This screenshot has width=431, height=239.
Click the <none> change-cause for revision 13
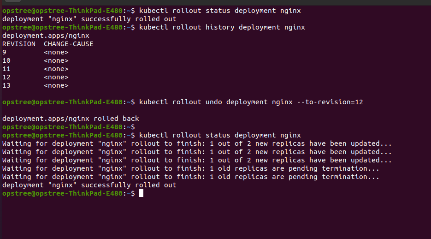tap(56, 85)
